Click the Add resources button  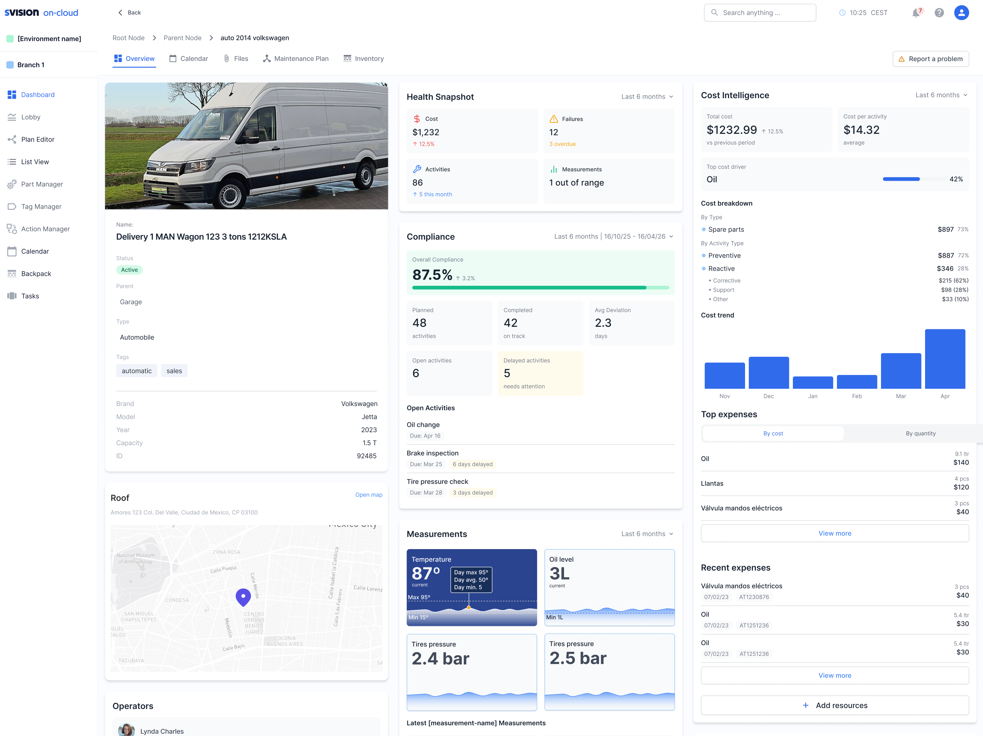(x=835, y=705)
